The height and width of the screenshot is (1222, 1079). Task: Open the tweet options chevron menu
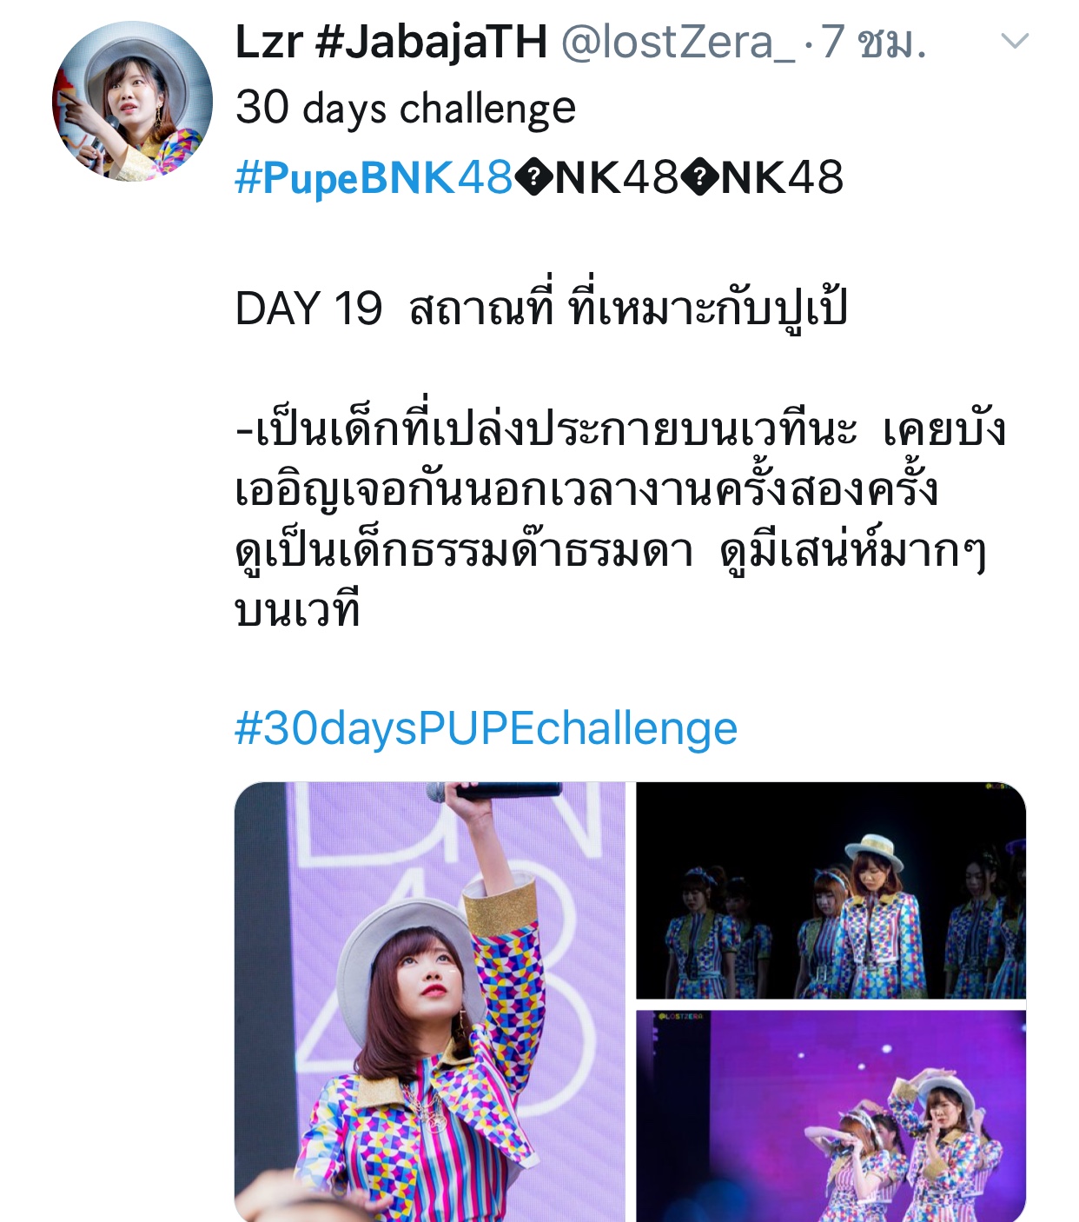click(1015, 41)
